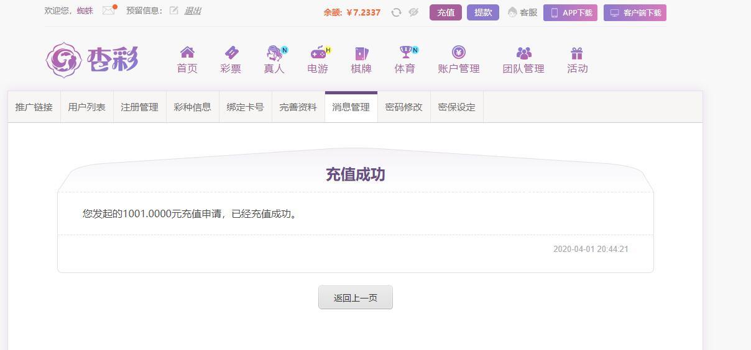Click the 客户端下载 button
Image resolution: width=751 pixels, height=350 pixels.
(635, 13)
